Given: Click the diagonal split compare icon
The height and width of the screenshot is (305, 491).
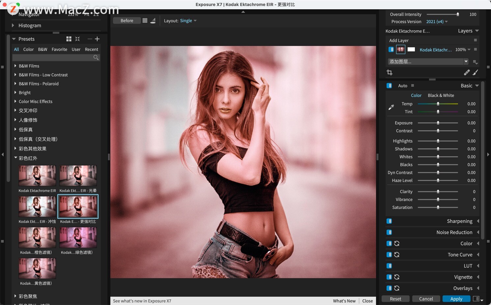Looking at the screenshot, I should (x=153, y=20).
